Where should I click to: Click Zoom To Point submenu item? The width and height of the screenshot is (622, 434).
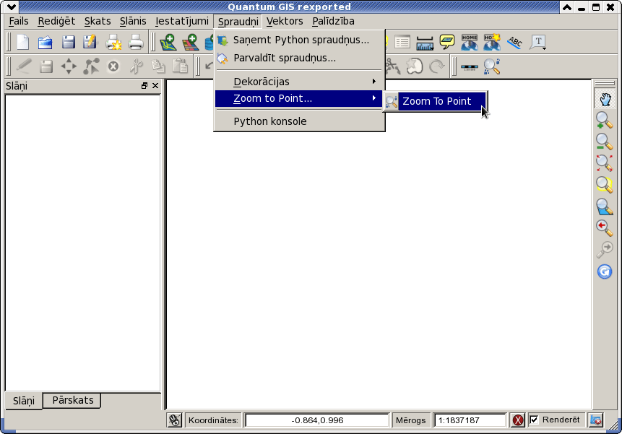pos(435,102)
